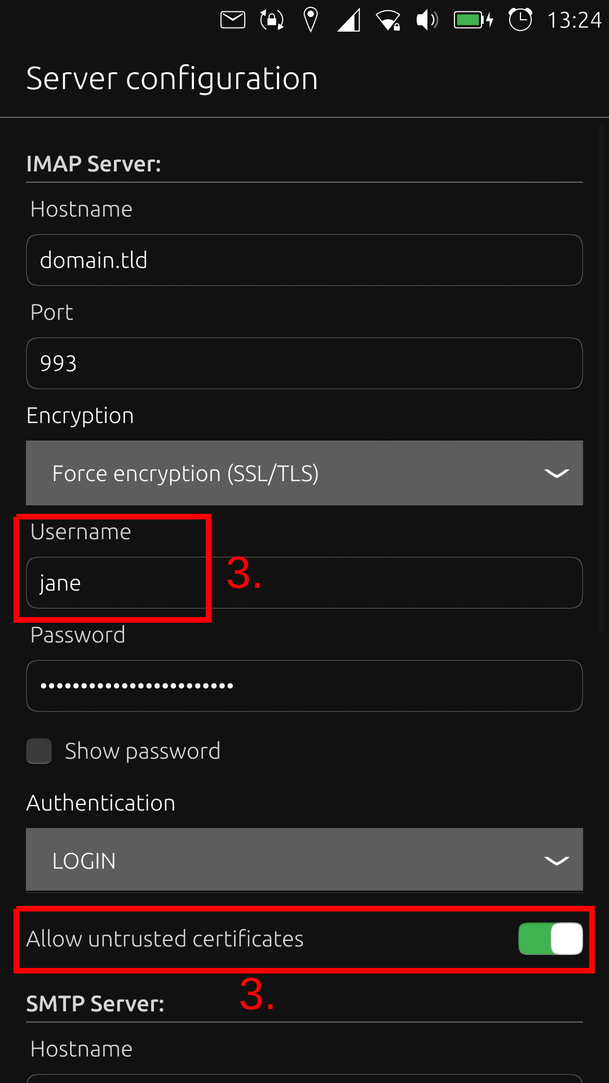Viewport: 609px width, 1083px height.
Task: Tap the mail notification icon in status bar
Action: (x=232, y=20)
